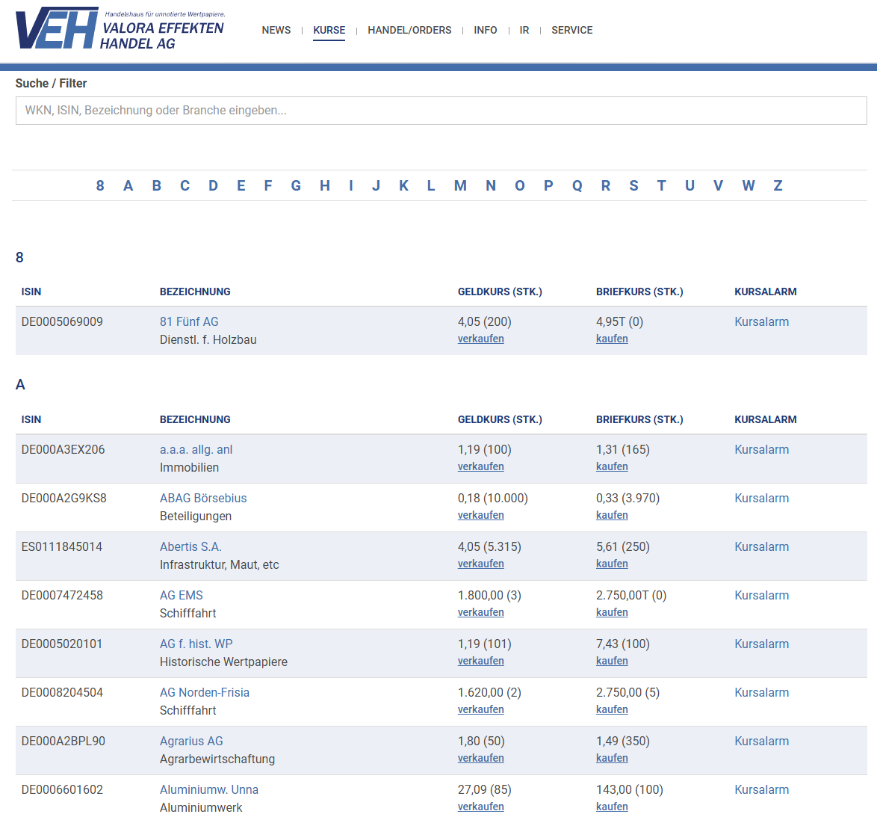The width and height of the screenshot is (877, 817).
Task: Jump to letter M in the alphabet bar
Action: point(460,185)
